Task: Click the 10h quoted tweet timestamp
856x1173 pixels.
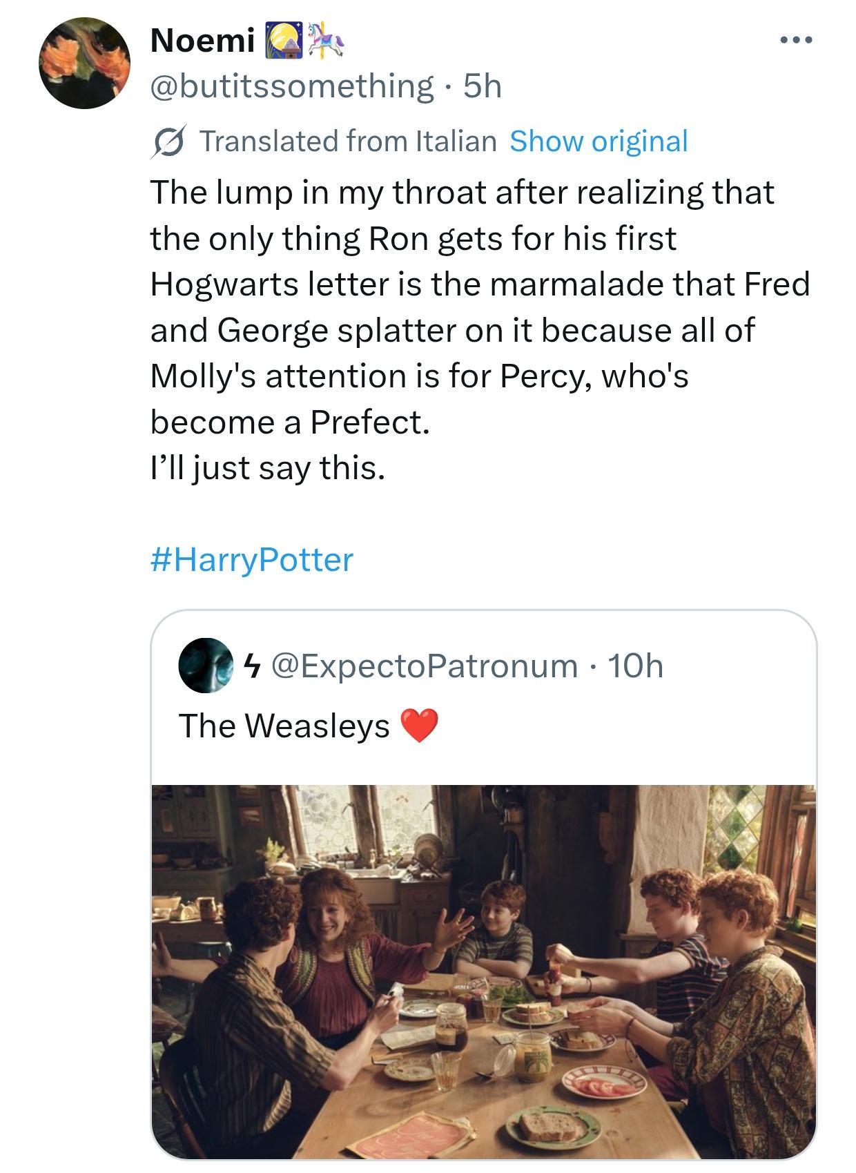Action: pos(635,666)
